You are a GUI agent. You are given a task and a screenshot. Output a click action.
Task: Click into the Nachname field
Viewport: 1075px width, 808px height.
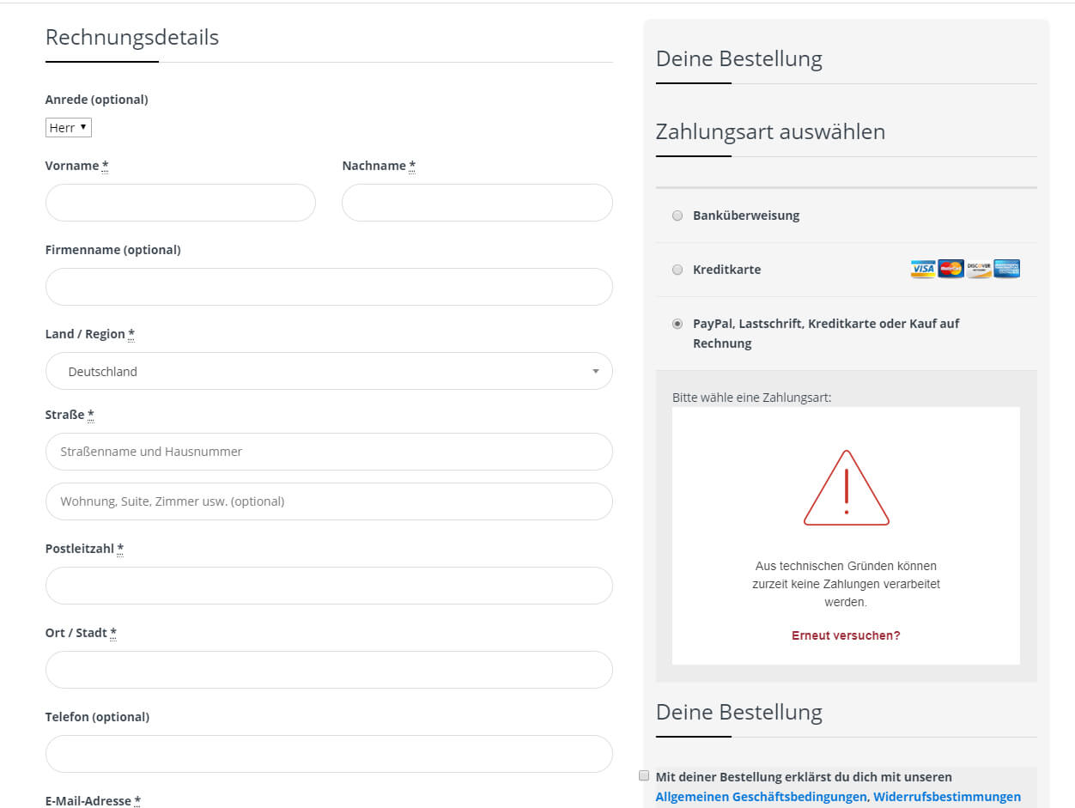(x=477, y=203)
